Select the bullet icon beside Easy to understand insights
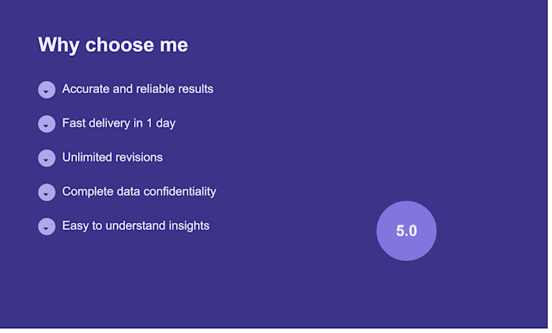The width and height of the screenshot is (552, 333). [47, 227]
